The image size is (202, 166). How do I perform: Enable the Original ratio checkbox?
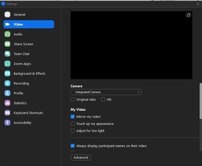tap(72, 99)
